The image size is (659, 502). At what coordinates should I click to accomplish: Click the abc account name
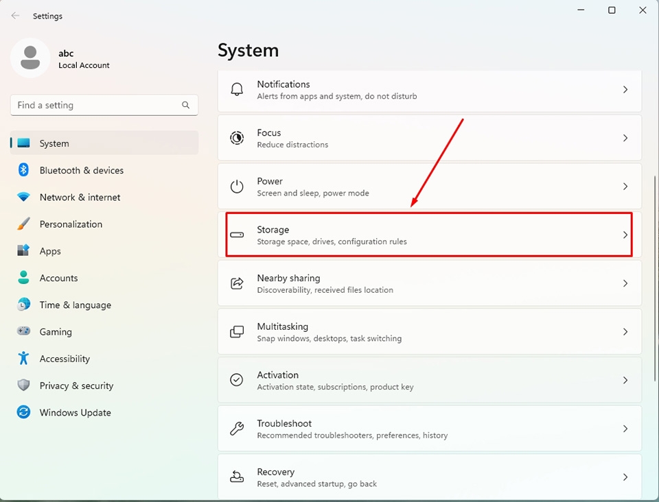pyautogui.click(x=66, y=53)
